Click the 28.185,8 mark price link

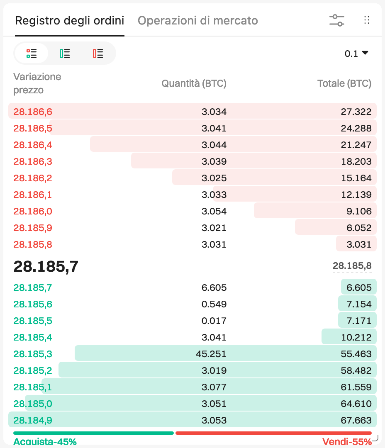click(x=352, y=266)
